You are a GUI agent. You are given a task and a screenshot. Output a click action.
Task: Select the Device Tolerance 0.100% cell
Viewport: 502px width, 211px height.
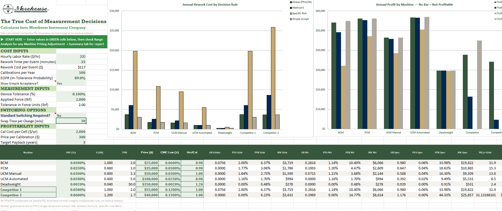71,94
